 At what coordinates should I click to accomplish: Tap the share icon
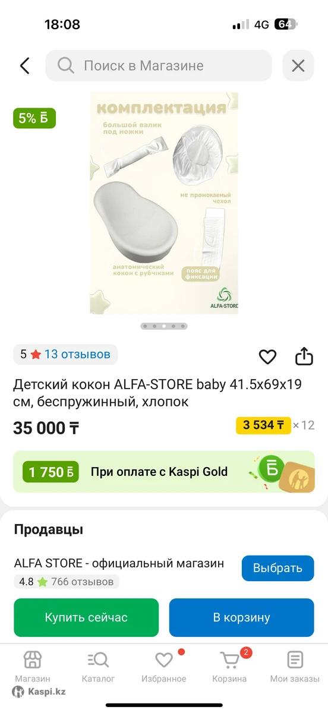[304, 356]
